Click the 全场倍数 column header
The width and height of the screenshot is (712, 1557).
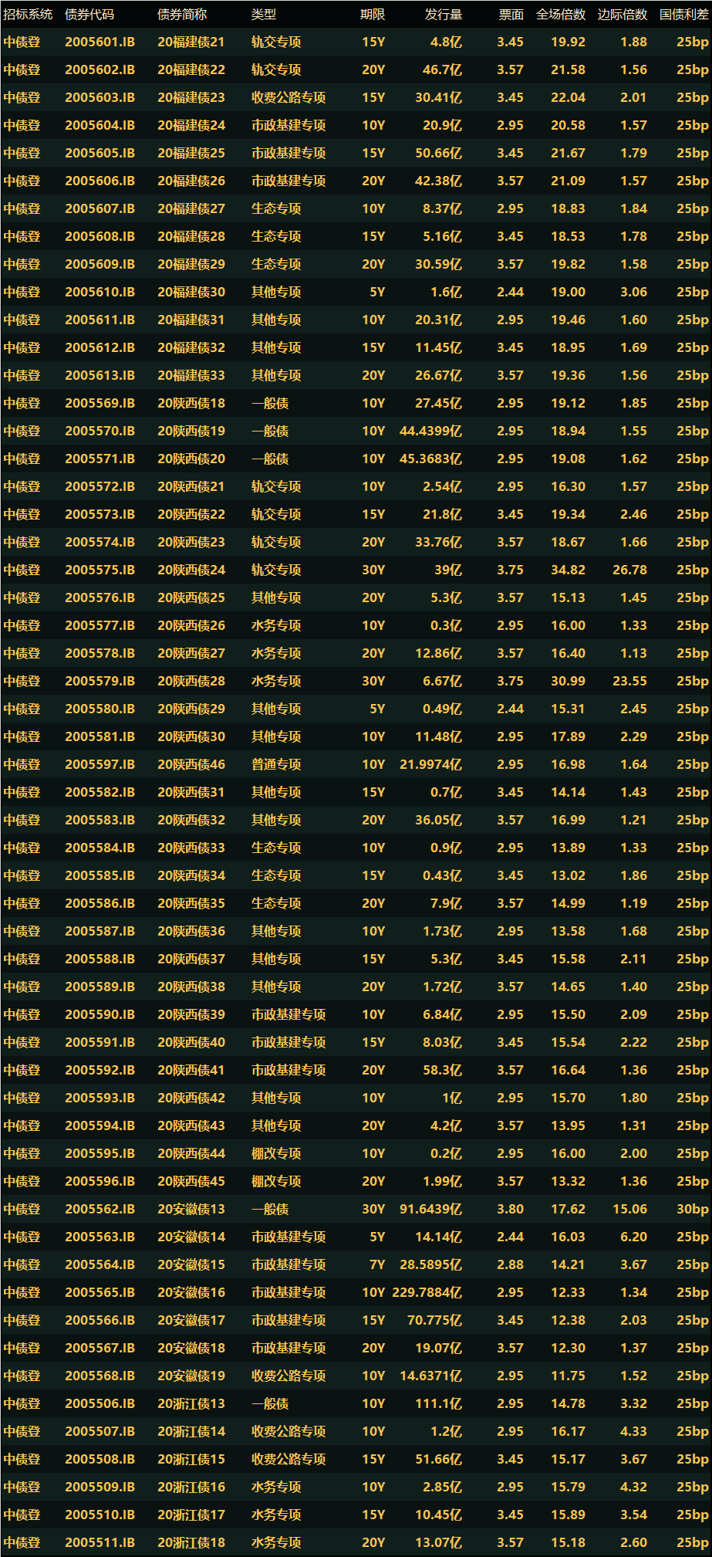[x=561, y=15]
